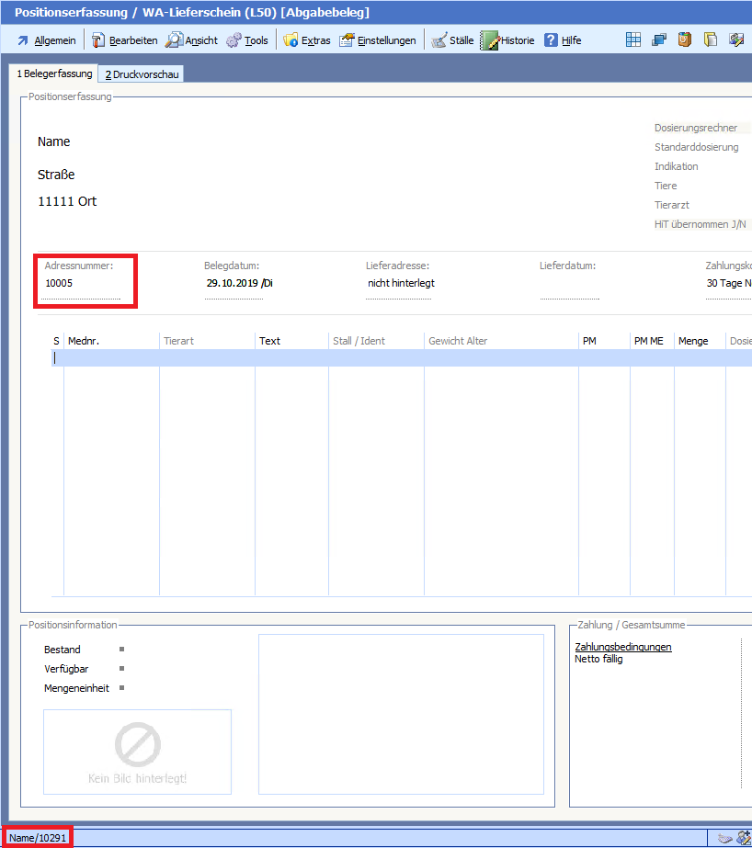Click the yellow document copy toolbar icon
The height and width of the screenshot is (848, 752).
coord(711,40)
